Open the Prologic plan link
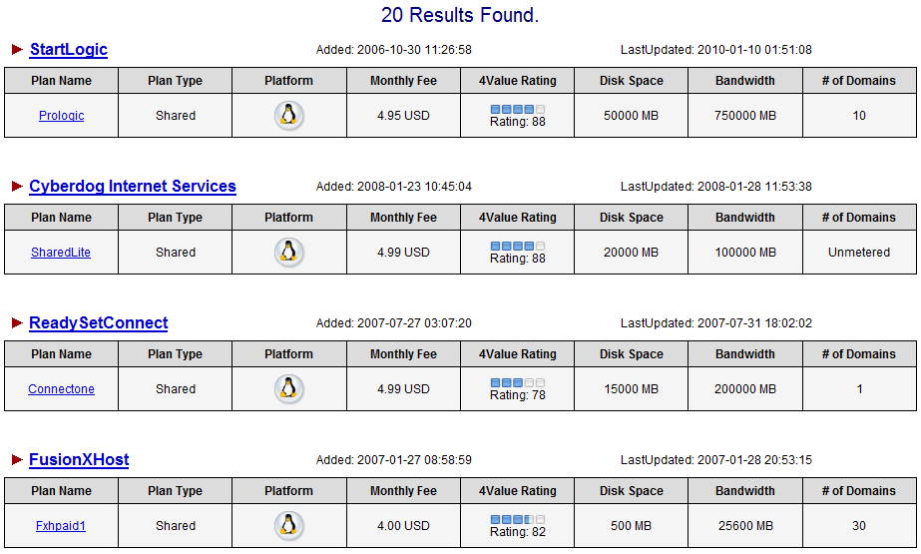The width and height of the screenshot is (921, 554). click(61, 116)
